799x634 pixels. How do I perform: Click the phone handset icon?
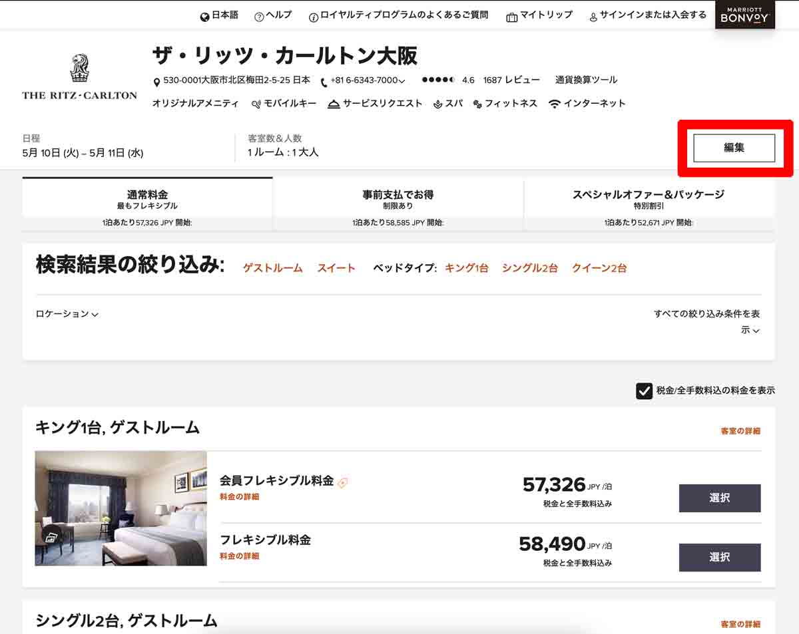(324, 82)
